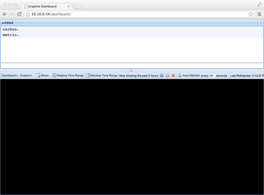Click the Share button

(43, 76)
